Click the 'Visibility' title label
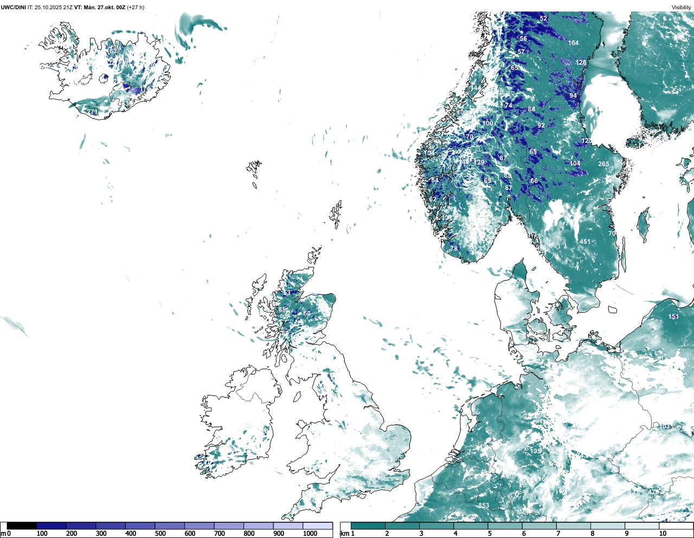This screenshot has height=538, width=694. [682, 7]
